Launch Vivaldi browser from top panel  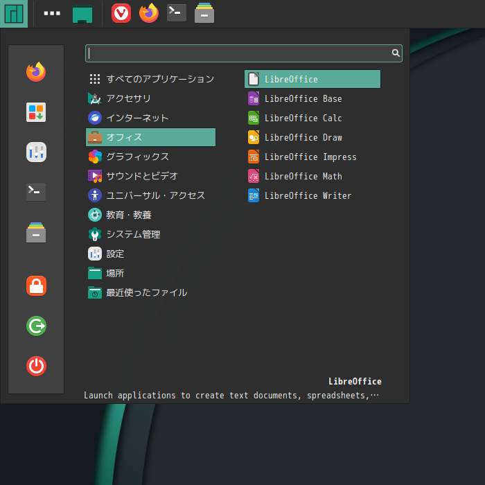pos(121,13)
